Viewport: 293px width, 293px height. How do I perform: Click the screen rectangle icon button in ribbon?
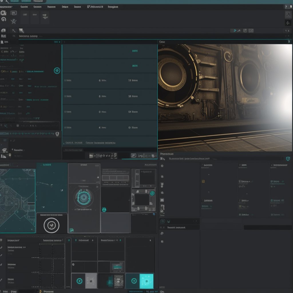[13, 13]
